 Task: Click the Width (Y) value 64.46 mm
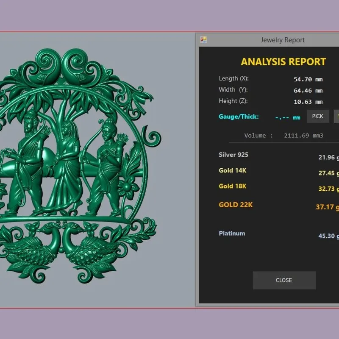click(308, 91)
